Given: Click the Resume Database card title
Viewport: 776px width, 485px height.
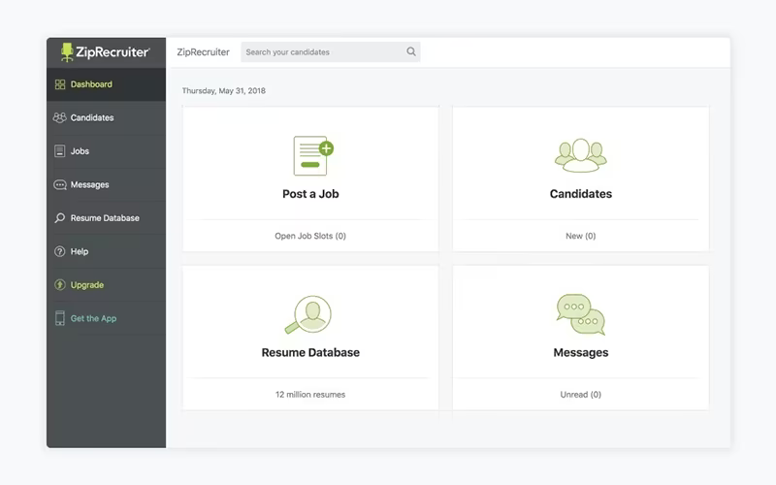Looking at the screenshot, I should click(x=310, y=352).
